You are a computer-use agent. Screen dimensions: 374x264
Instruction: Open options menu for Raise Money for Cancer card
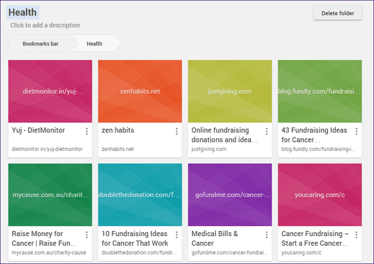[87, 235]
